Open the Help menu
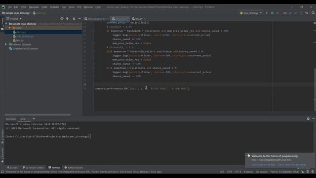Viewport: 316px width, 178px height. (98, 7)
